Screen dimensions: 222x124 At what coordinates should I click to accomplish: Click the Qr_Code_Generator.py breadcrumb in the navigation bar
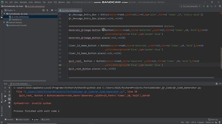(35, 6)
